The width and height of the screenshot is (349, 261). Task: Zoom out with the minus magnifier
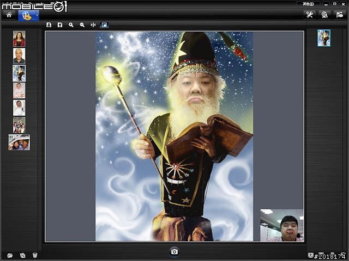point(82,25)
